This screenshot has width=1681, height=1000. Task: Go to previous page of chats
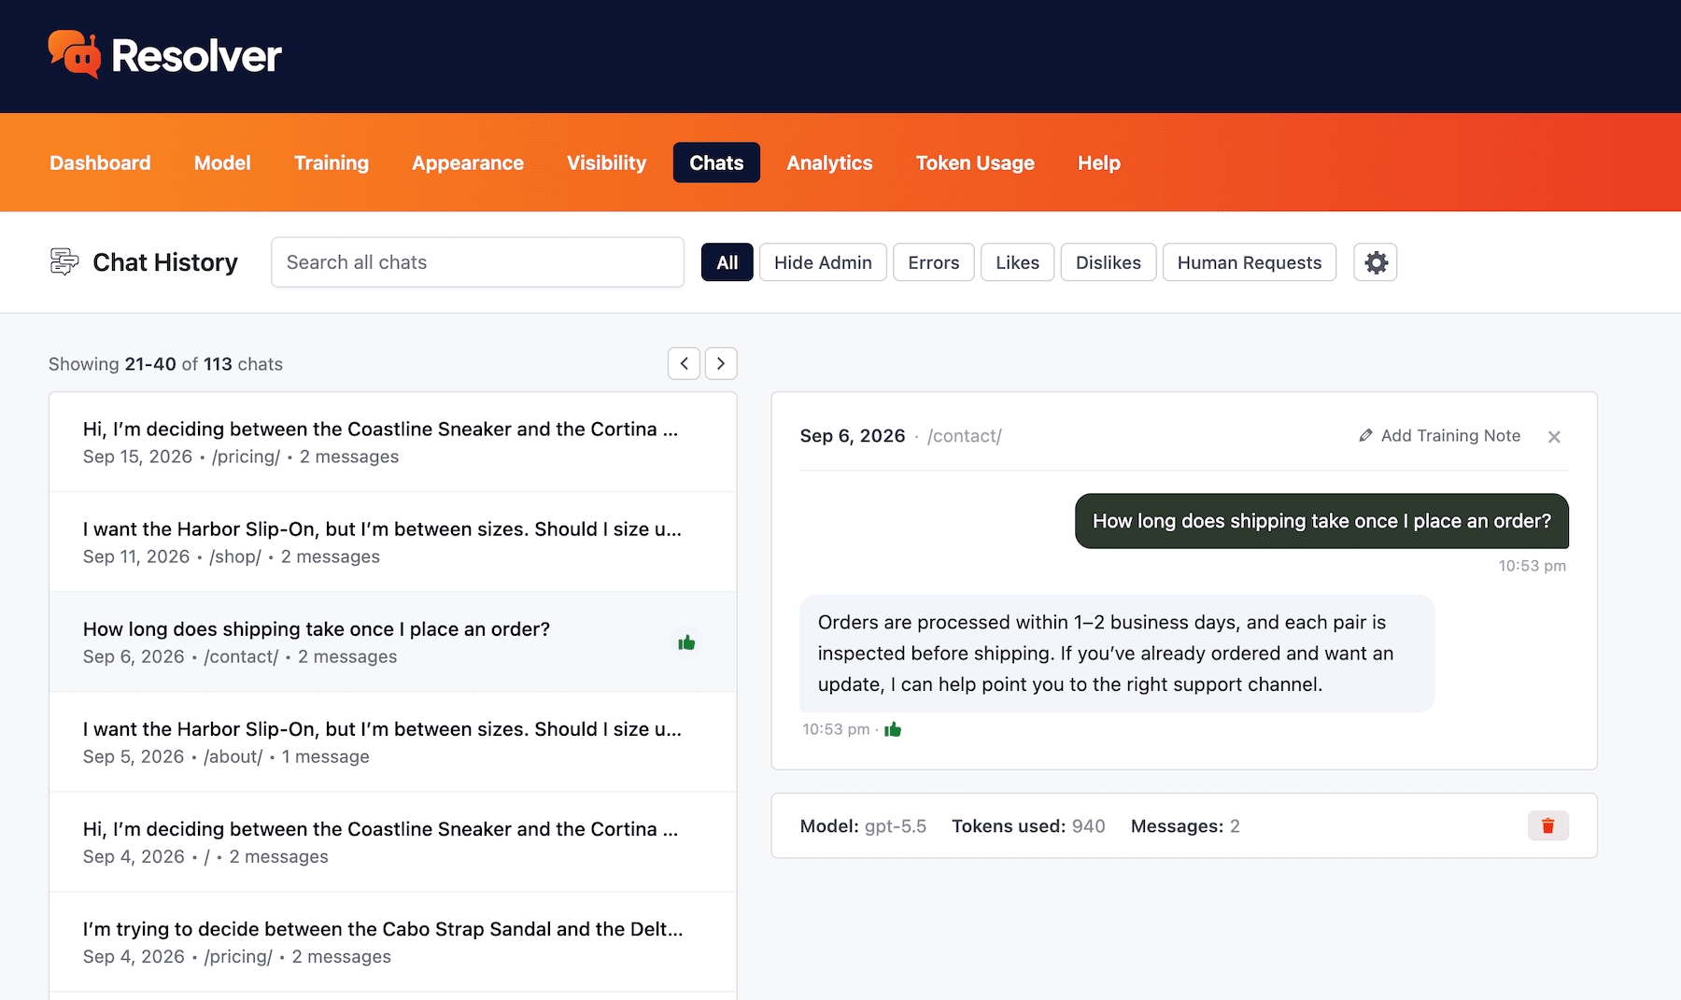click(x=684, y=363)
